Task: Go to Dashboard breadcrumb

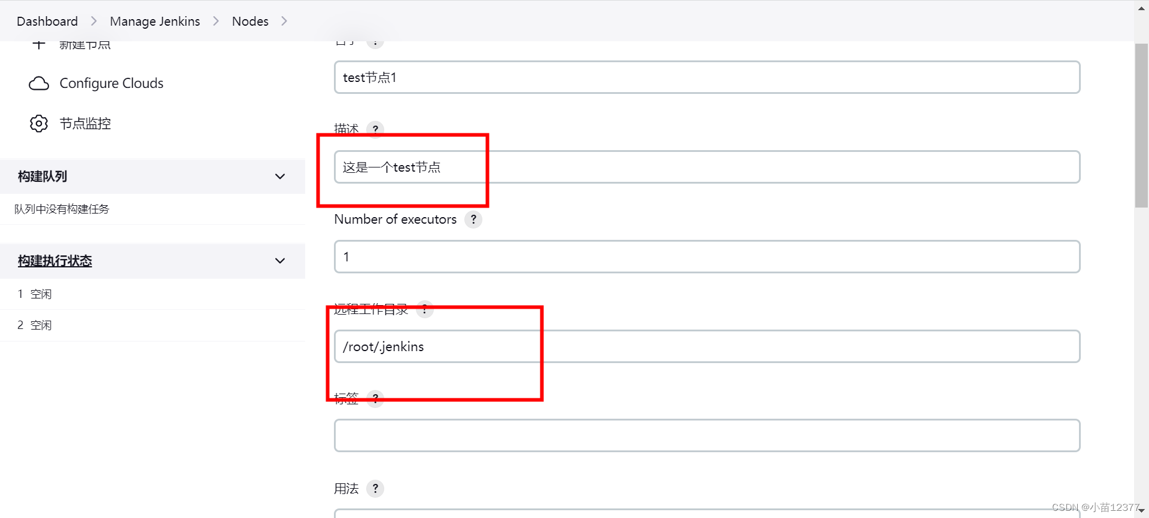Action: point(47,21)
